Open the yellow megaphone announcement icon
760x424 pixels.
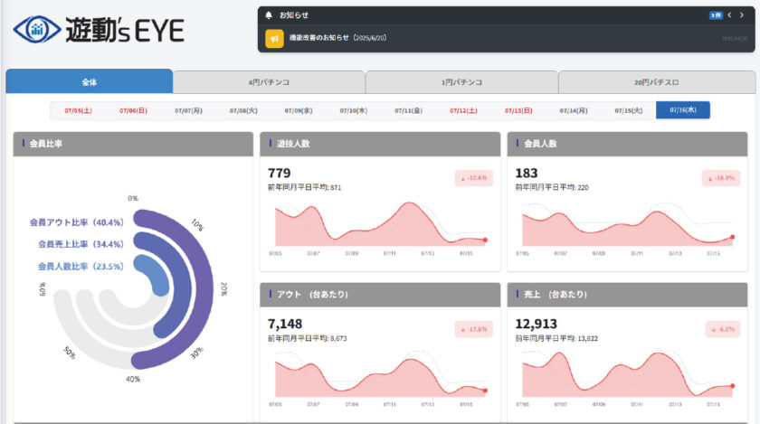(x=274, y=39)
